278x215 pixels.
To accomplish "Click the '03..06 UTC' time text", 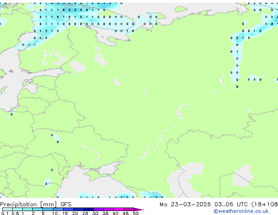I will (231, 204).
